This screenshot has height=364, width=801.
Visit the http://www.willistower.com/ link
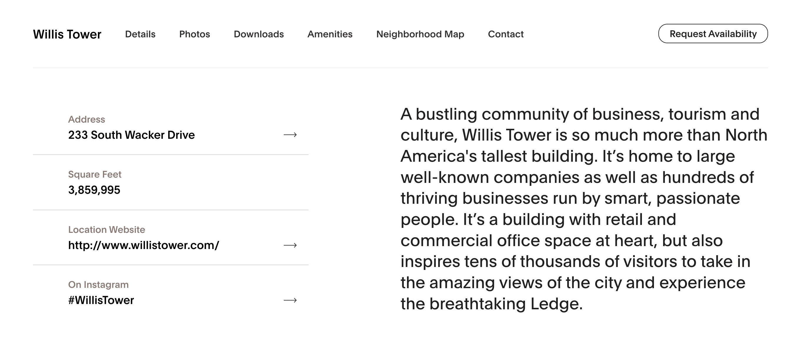144,245
